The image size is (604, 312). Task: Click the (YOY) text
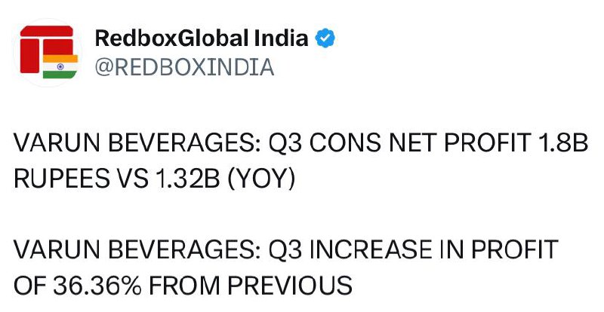coord(261,180)
